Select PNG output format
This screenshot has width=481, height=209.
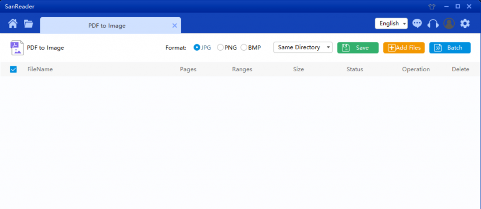coord(220,47)
